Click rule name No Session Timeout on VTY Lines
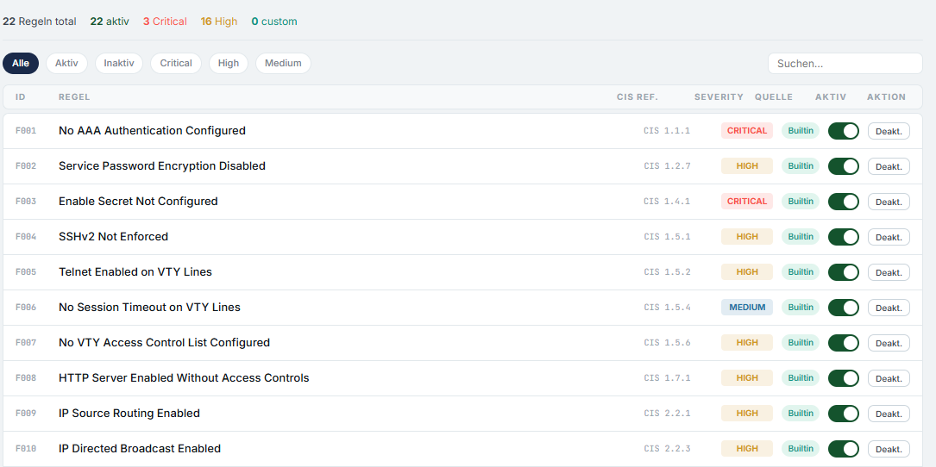 point(149,307)
